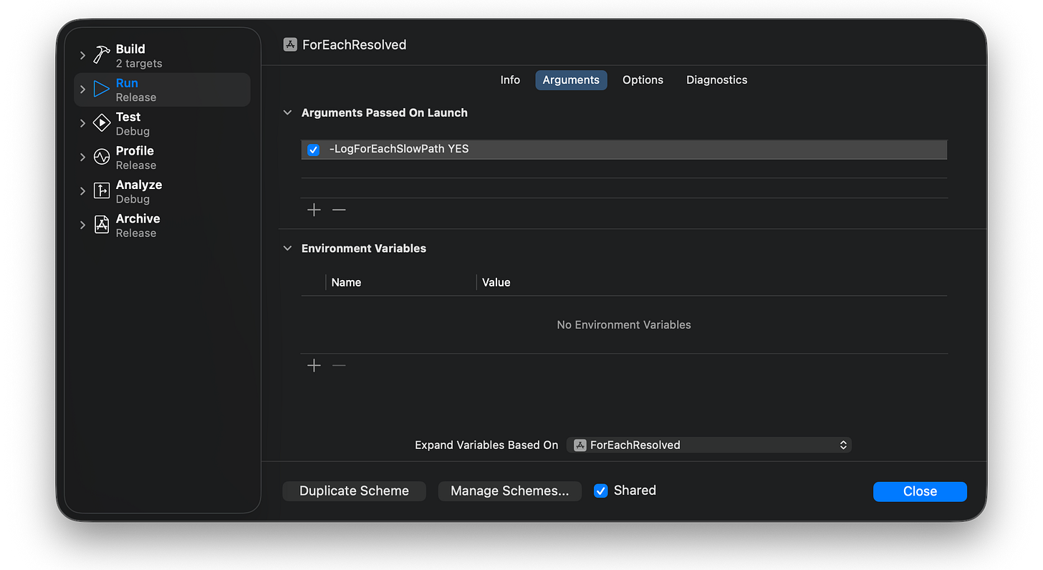Uncheck the Shared scheme checkbox

601,491
